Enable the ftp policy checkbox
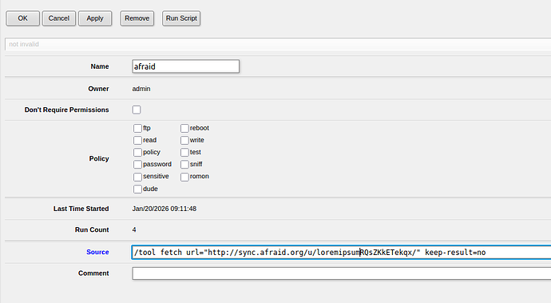This screenshot has width=551, height=303. 137,128
